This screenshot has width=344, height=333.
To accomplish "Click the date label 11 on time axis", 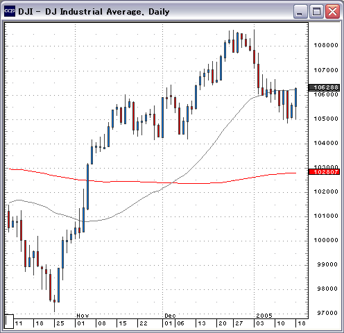I will (x=18, y=323).
